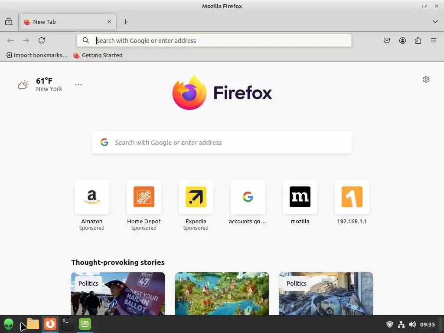Click the 61°F temperature text
Screen dimensions: 444x333
click(x=44, y=81)
